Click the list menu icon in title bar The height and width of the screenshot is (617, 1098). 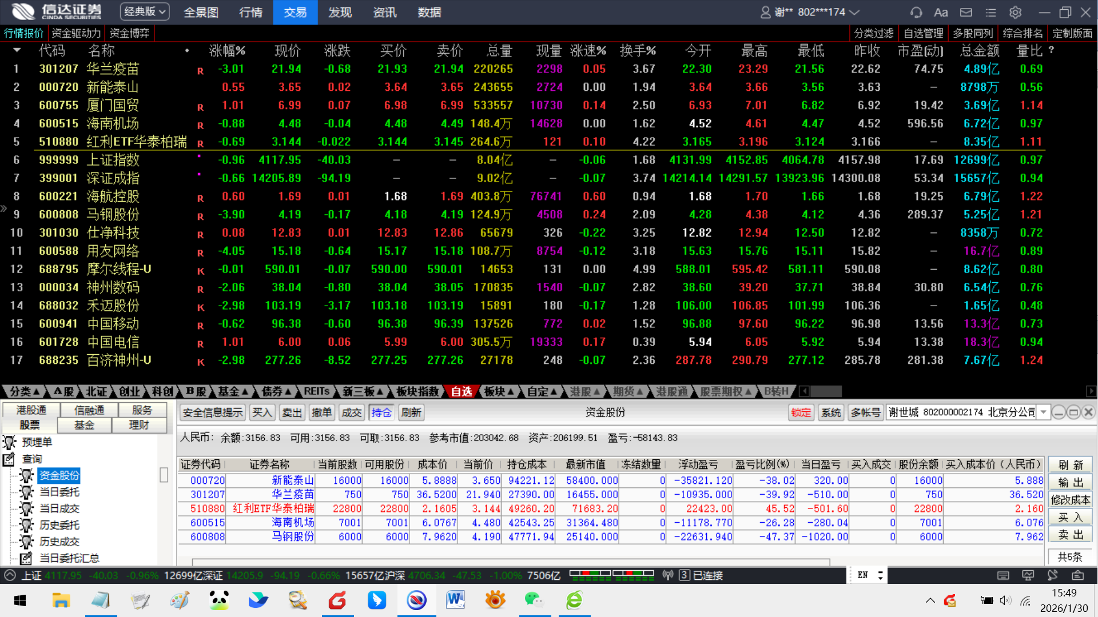click(990, 12)
